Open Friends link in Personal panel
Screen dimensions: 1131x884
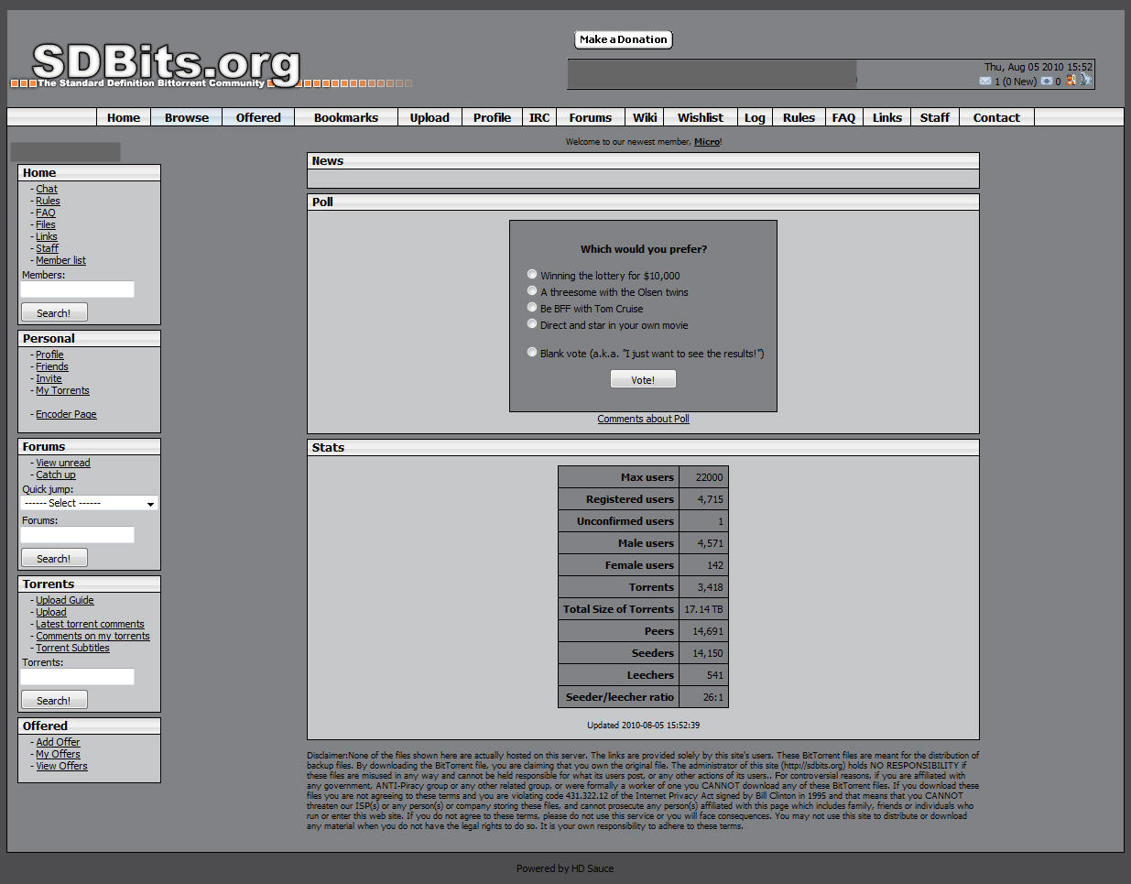click(x=52, y=366)
